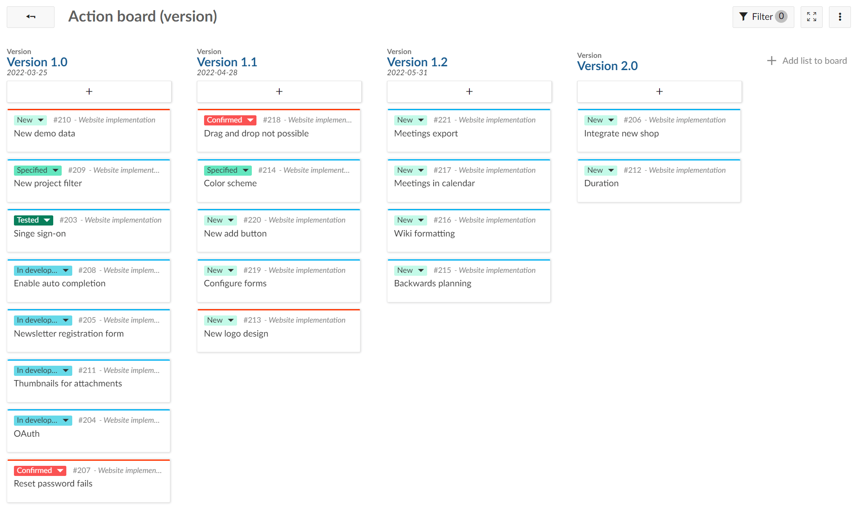Click the three-dot menu icon
The width and height of the screenshot is (856, 511).
coord(840,17)
